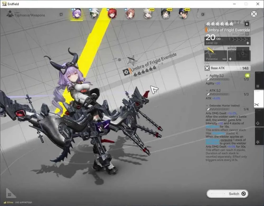Click the E next-operator key icon
The width and height of the screenshot is (264, 206).
click(x=203, y=14)
